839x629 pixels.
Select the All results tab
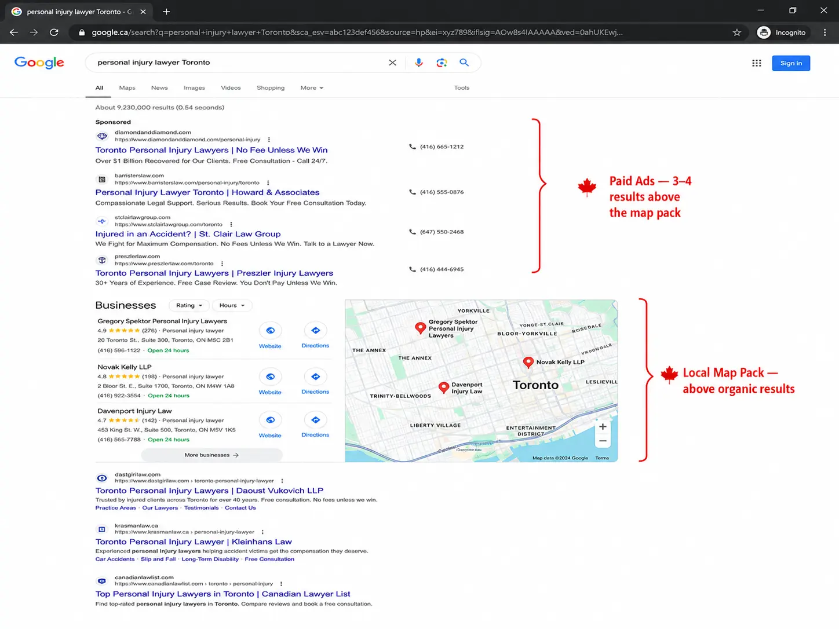[x=99, y=88]
